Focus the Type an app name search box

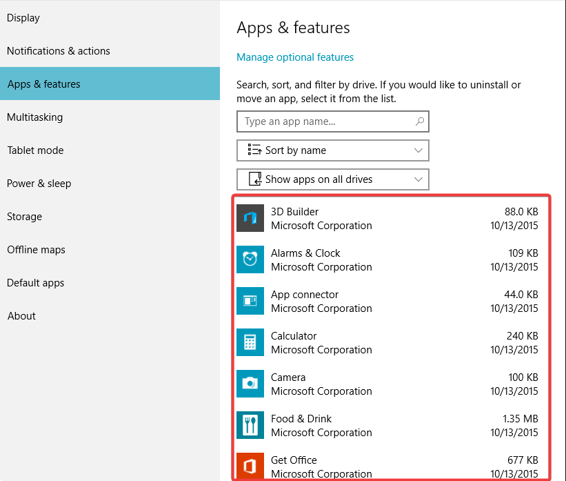(x=333, y=121)
